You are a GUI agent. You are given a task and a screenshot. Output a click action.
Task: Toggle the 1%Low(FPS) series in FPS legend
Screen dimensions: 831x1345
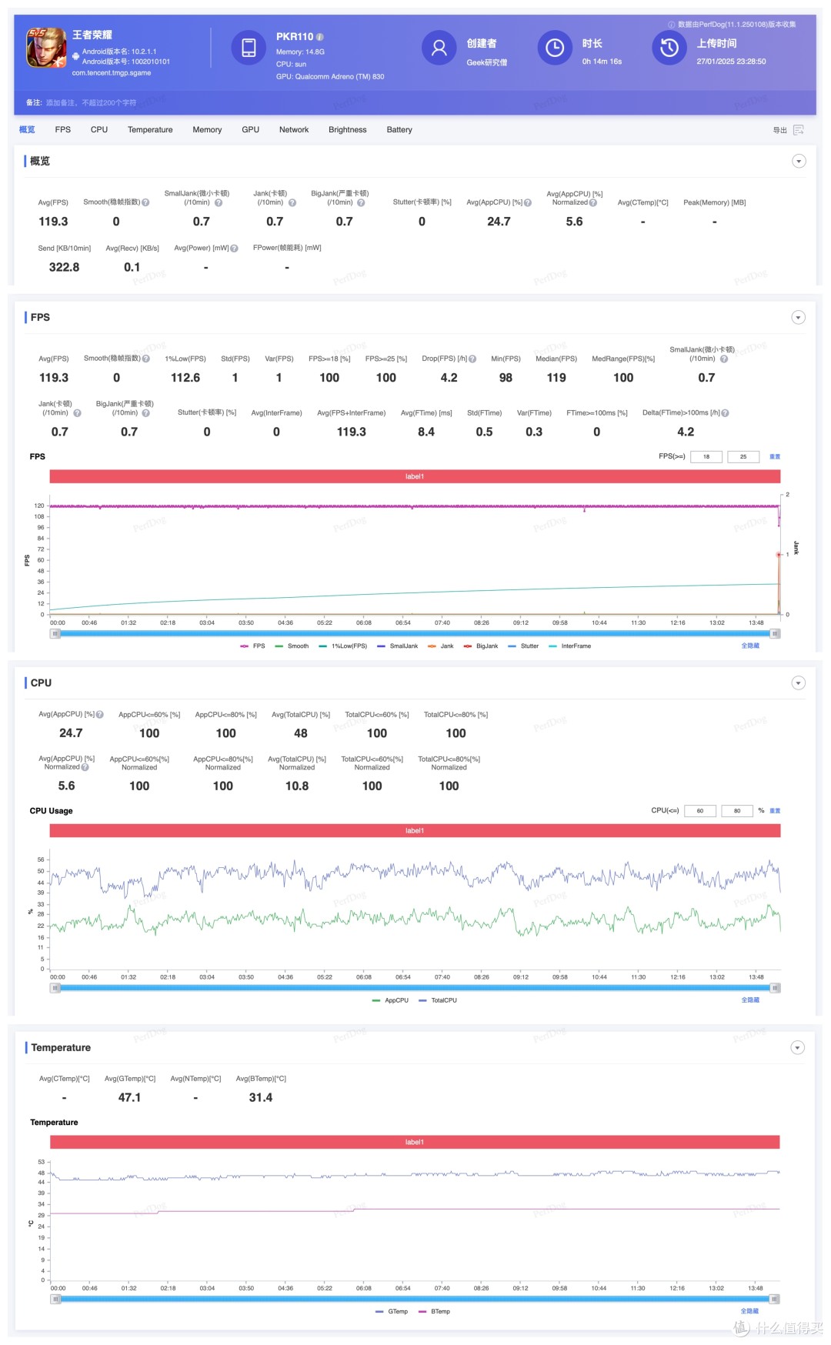tap(343, 646)
